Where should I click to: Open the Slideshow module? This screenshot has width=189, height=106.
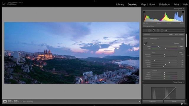164,4
